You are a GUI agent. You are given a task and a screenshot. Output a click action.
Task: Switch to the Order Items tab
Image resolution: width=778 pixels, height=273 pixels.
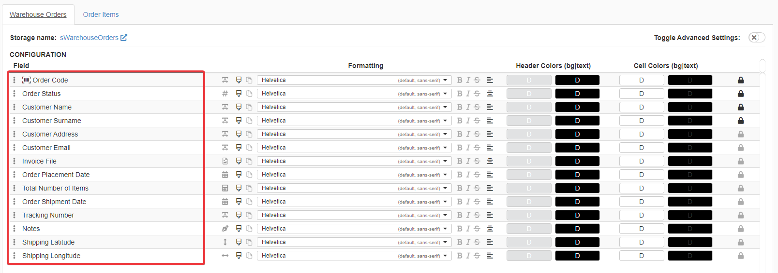101,14
